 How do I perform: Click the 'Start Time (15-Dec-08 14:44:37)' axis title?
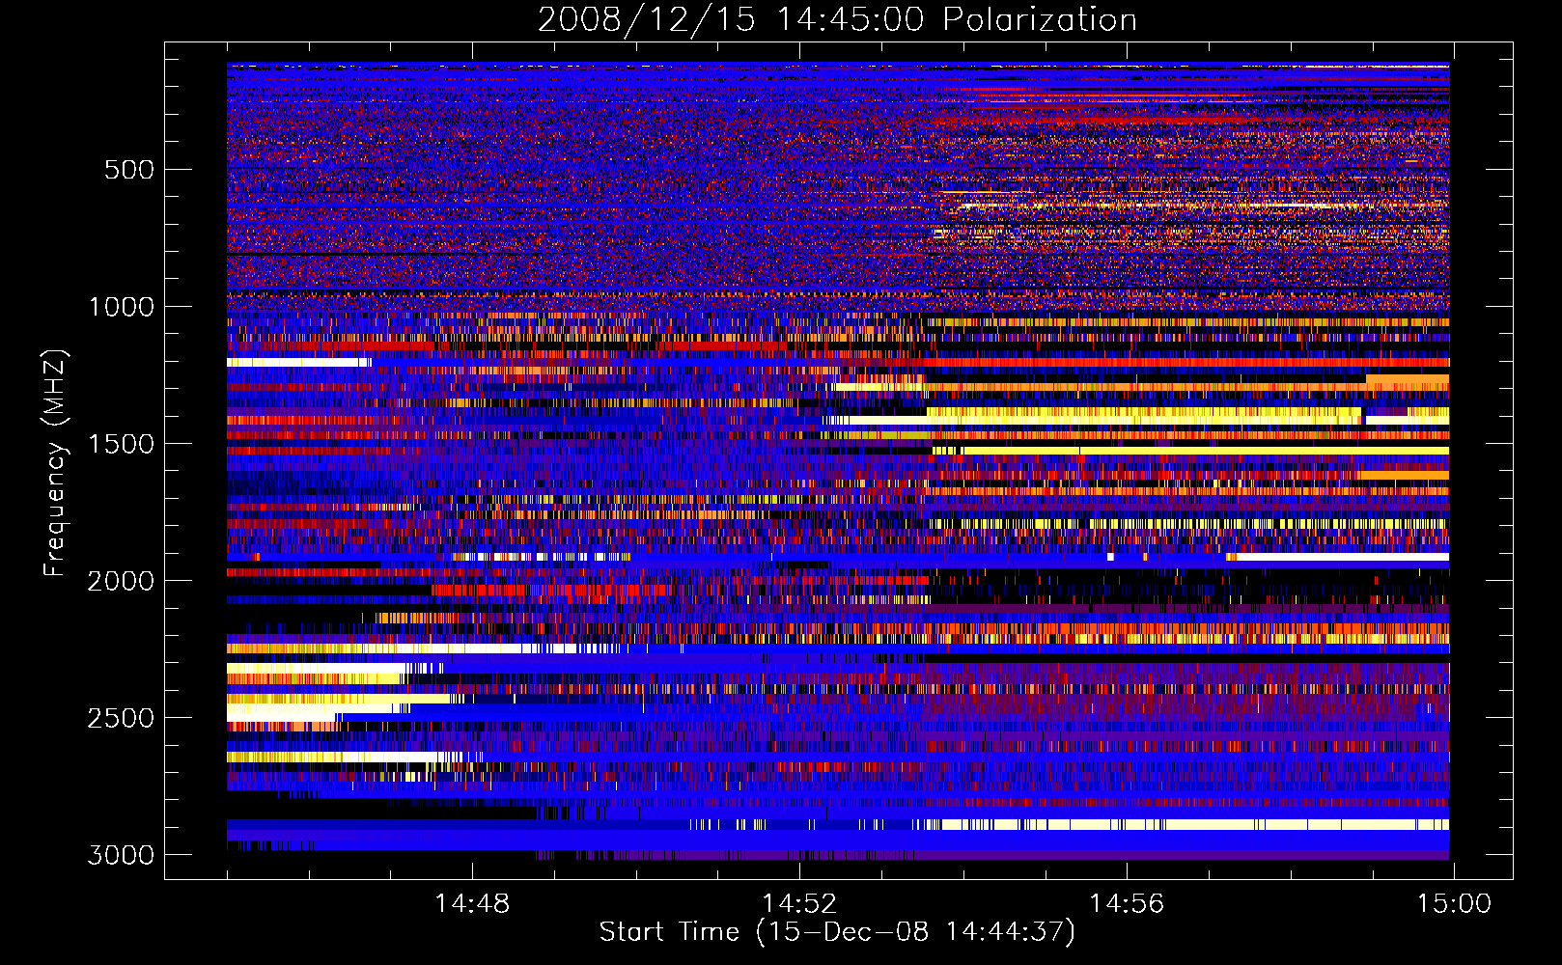837,932
